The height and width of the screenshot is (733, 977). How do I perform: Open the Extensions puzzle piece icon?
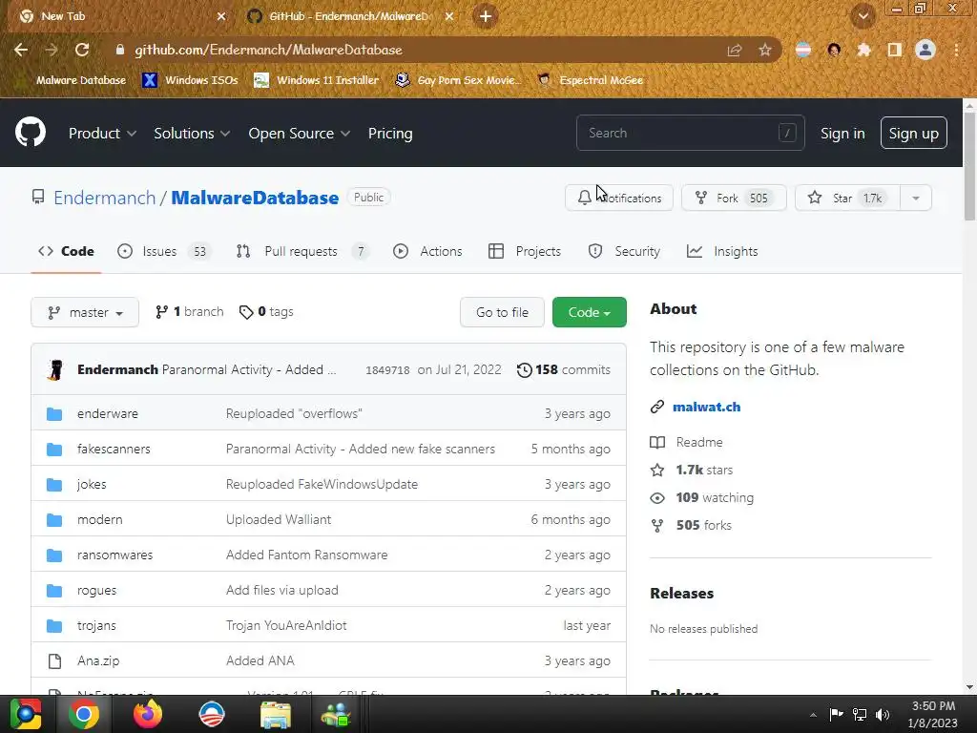[863, 50]
